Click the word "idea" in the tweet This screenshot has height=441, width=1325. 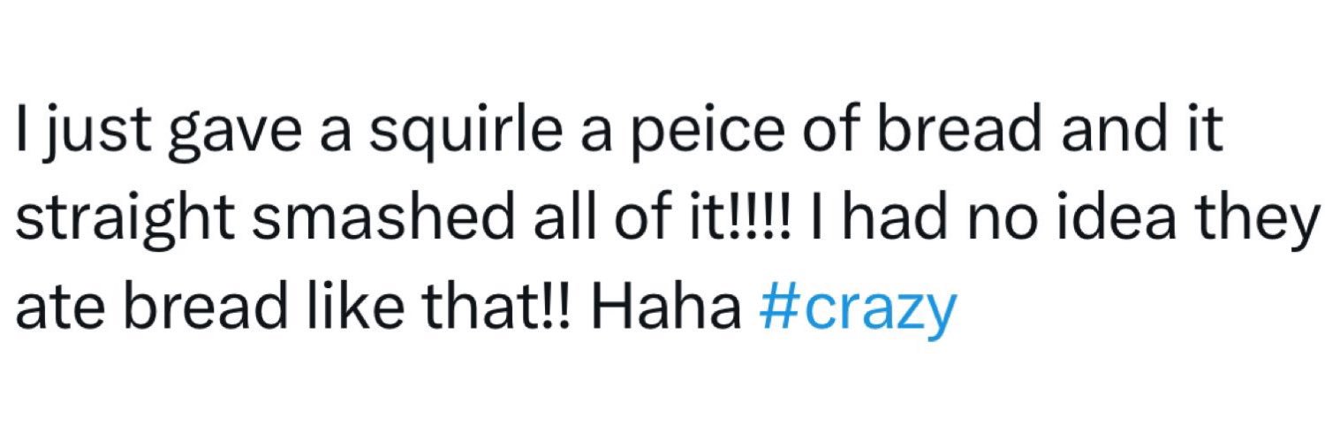click(x=1150, y=217)
